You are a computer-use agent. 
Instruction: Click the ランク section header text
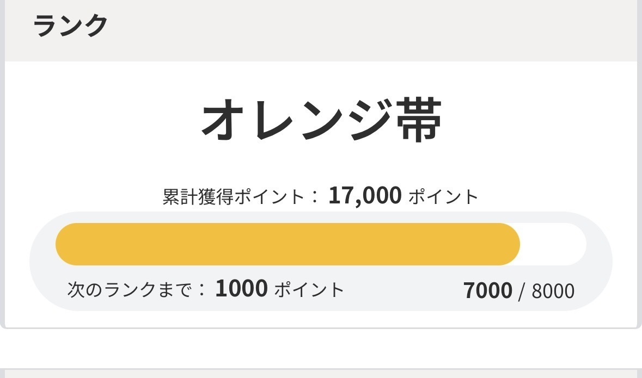pos(70,26)
